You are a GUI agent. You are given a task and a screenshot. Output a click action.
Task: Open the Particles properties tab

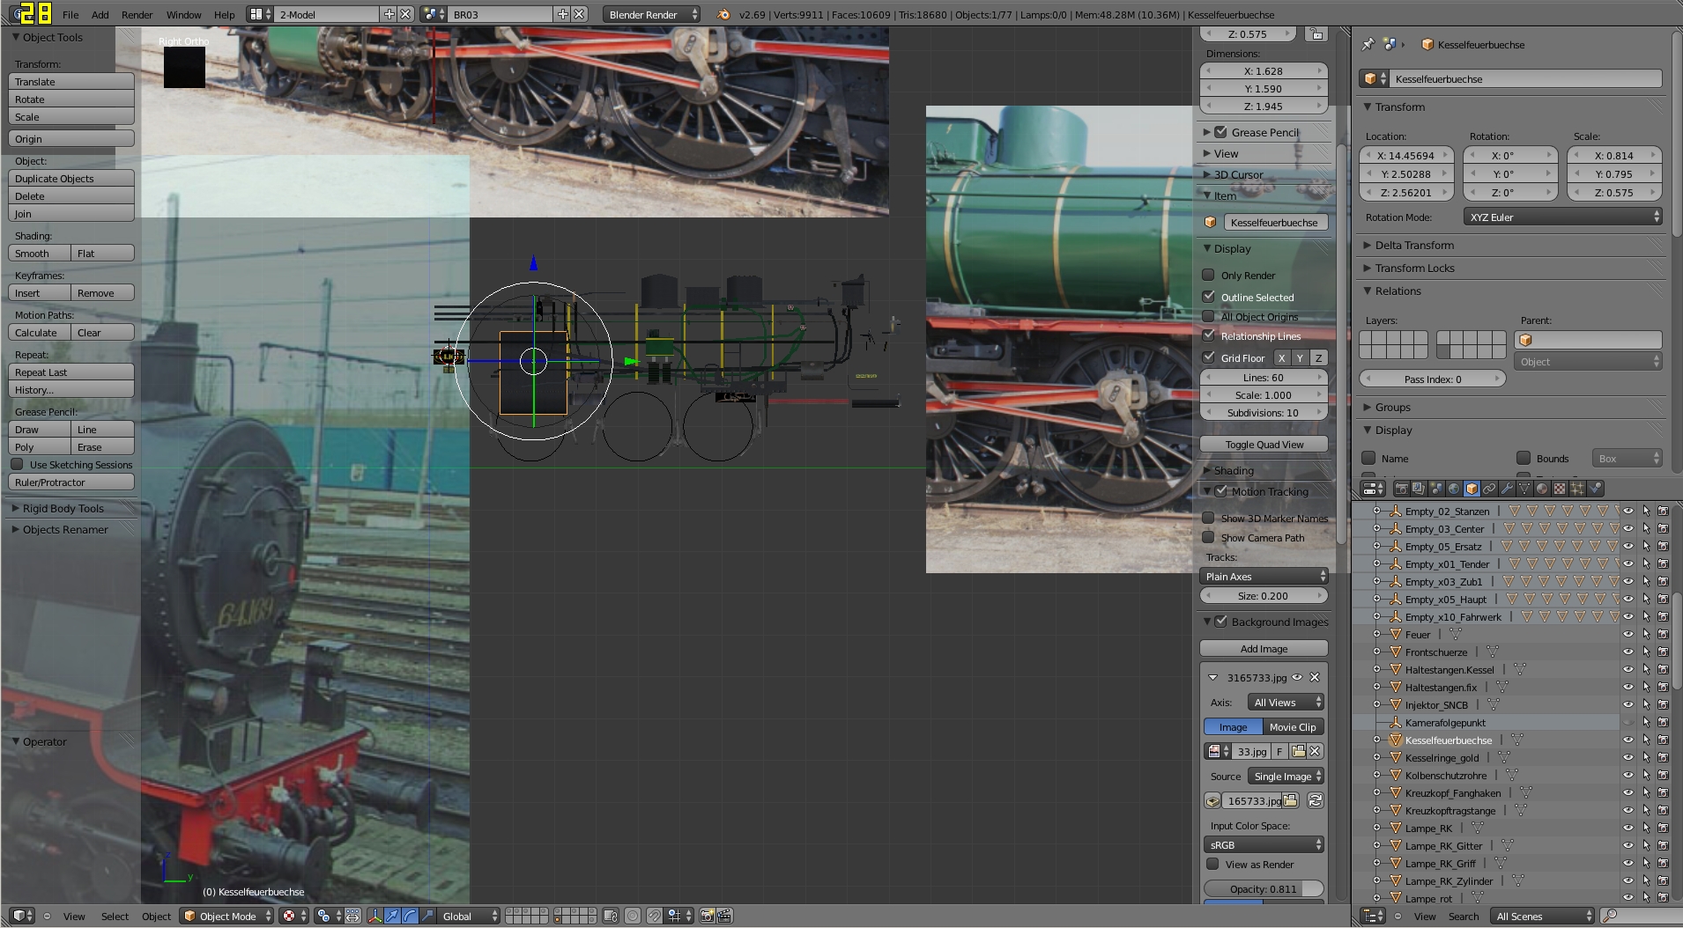tap(1577, 489)
